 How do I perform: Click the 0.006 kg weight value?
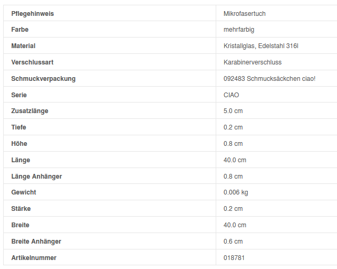[x=236, y=192]
